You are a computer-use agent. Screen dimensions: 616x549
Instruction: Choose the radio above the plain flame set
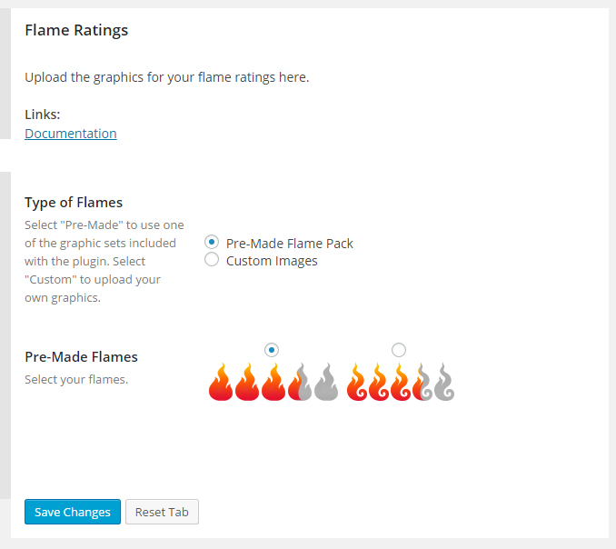(271, 350)
